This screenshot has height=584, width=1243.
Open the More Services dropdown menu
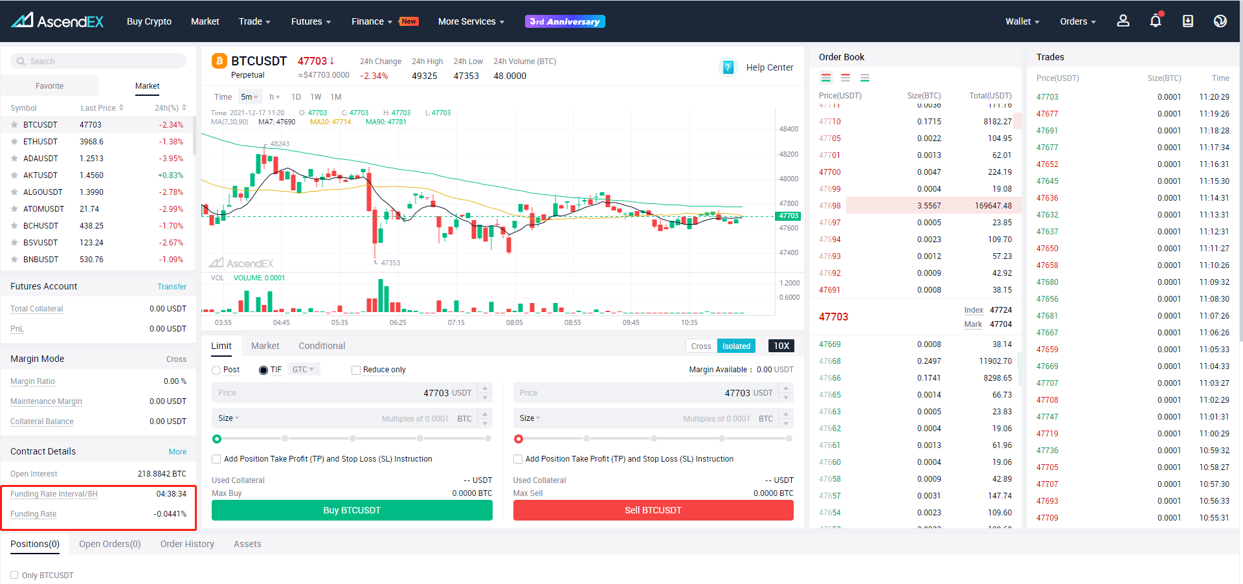[471, 21]
